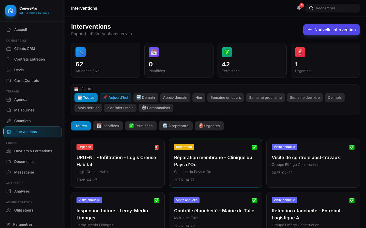Choose Semaine dernière period
The width and height of the screenshot is (366, 228).
[305, 98]
